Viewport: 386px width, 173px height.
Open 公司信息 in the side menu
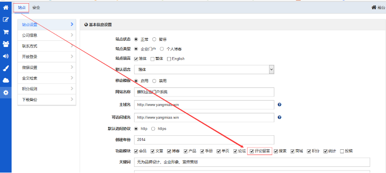pos(47,36)
